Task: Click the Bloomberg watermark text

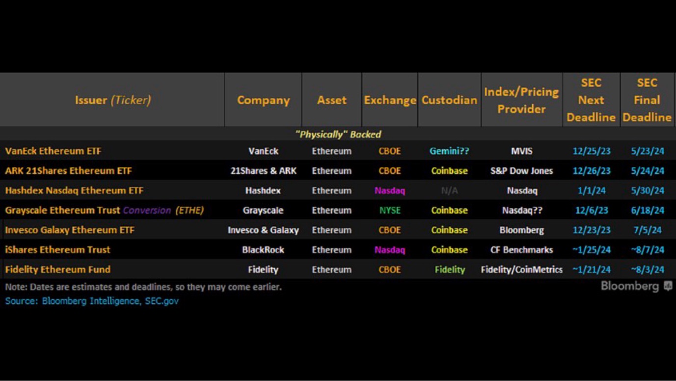Action: (x=630, y=286)
